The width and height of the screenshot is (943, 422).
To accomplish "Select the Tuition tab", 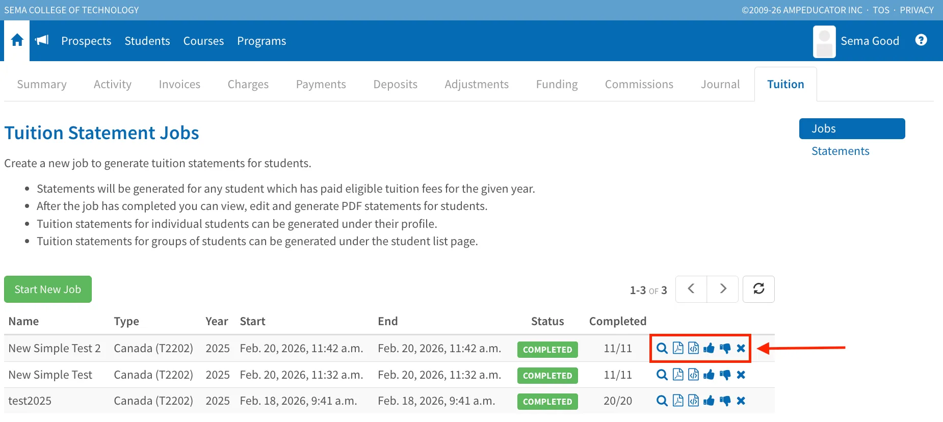I will point(785,84).
